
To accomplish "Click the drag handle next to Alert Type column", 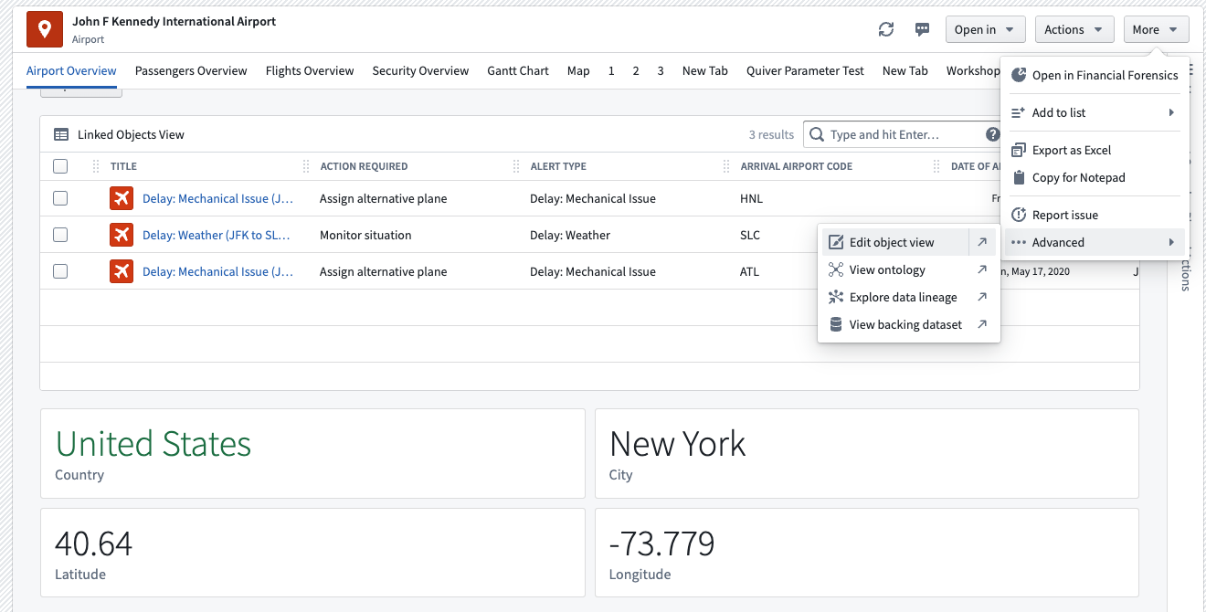I will pyautogui.click(x=516, y=166).
